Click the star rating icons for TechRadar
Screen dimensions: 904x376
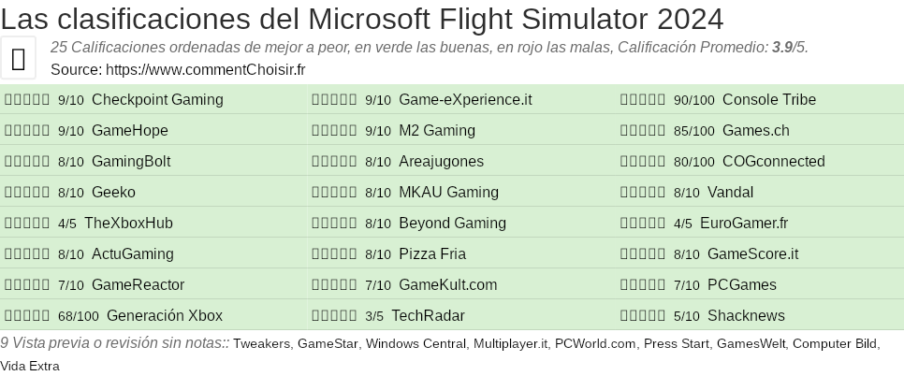334,316
